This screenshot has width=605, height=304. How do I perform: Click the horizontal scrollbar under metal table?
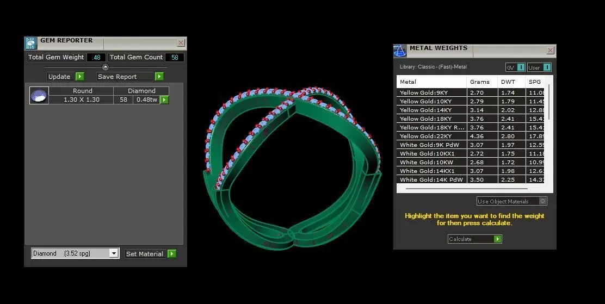pyautogui.click(x=466, y=189)
